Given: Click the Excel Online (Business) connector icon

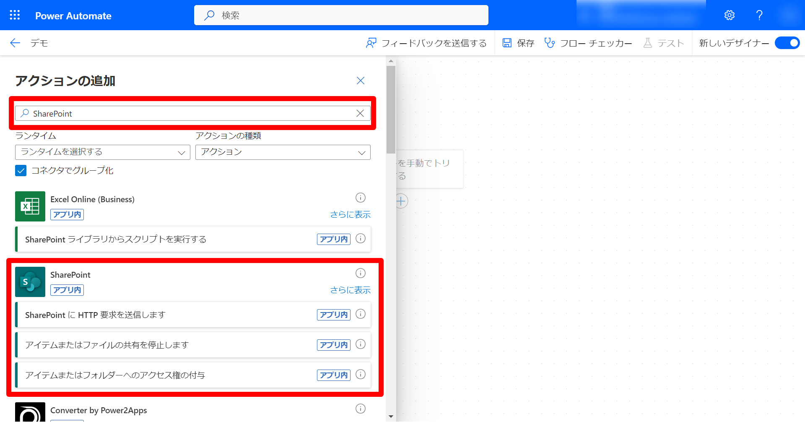Looking at the screenshot, I should pos(30,206).
